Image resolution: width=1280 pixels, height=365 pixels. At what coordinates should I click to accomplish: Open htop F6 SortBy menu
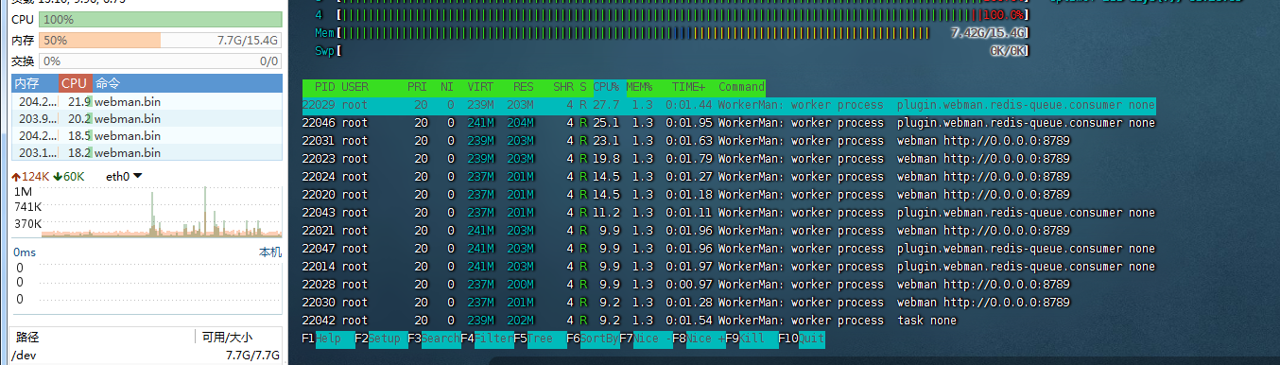point(593,339)
